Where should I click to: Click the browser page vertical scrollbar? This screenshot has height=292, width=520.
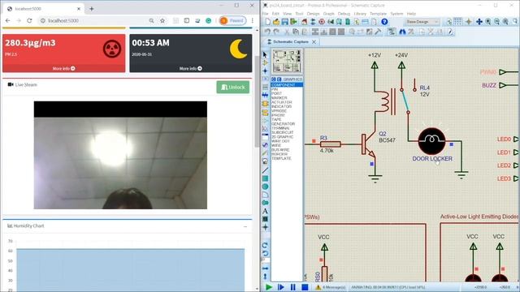coord(257,101)
